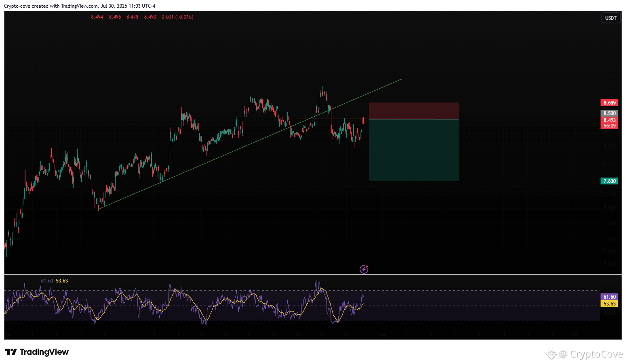Select the grey 8.500 entry price label
Viewport: 626px width, 364px height.
tap(609, 113)
